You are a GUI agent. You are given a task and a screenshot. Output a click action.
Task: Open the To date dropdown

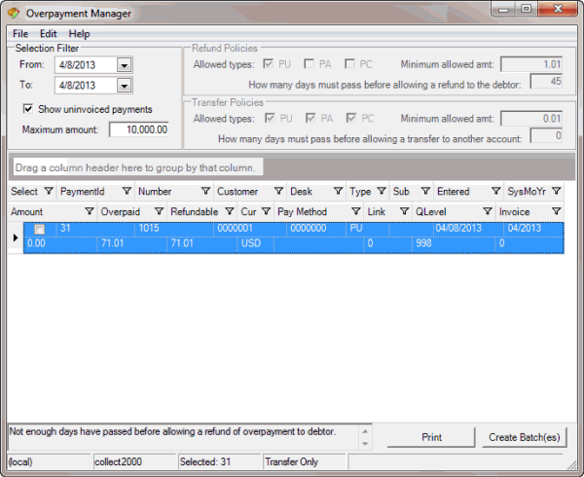[x=124, y=86]
